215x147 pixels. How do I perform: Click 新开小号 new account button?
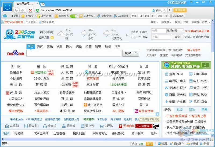point(159,10)
